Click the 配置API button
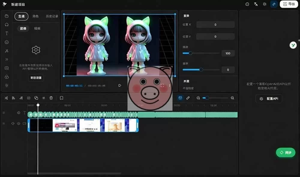This screenshot has height=177, width=300. [x=268, y=99]
